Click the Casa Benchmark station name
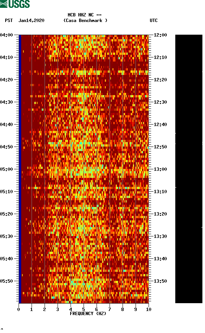 point(85,21)
